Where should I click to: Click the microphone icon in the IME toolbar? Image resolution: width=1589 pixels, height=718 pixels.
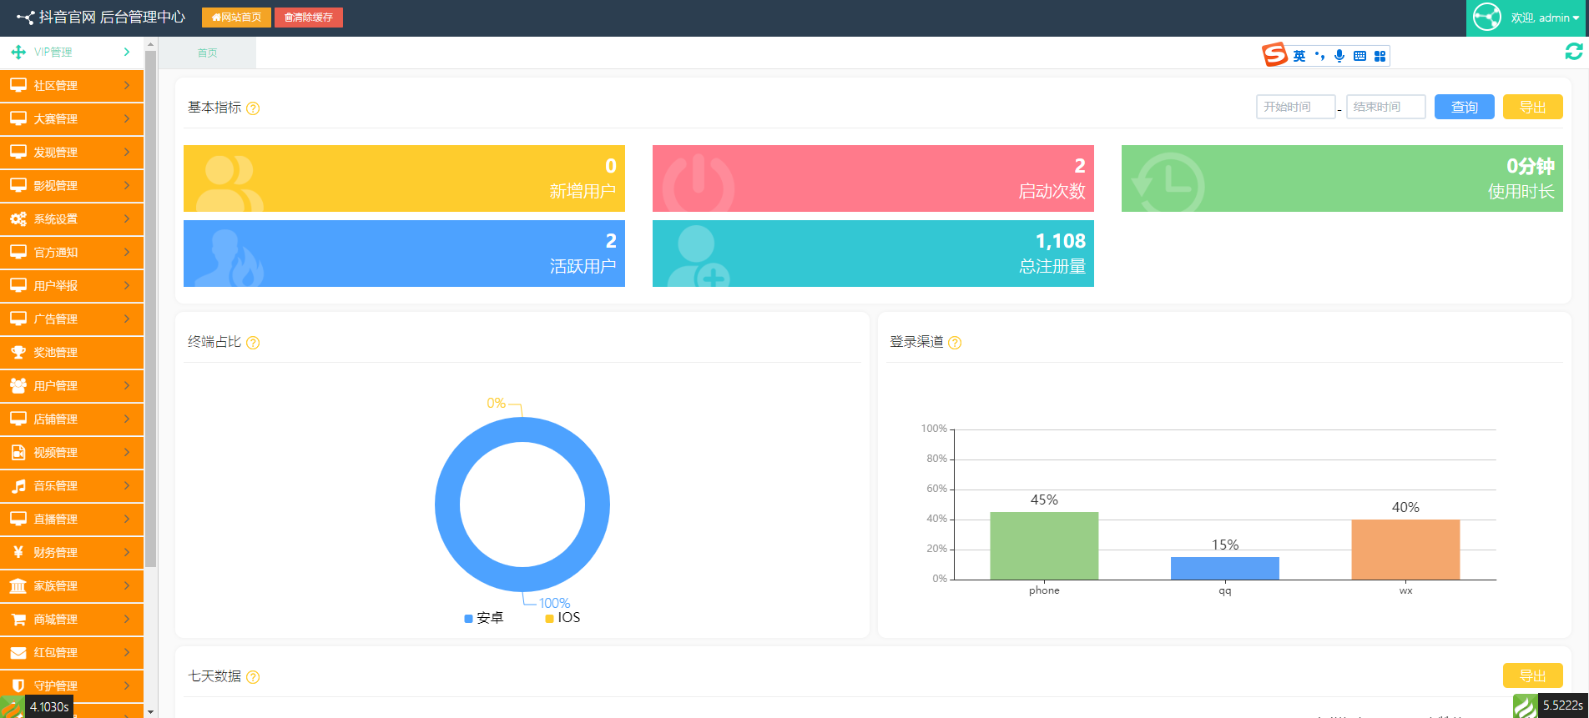1339,56
